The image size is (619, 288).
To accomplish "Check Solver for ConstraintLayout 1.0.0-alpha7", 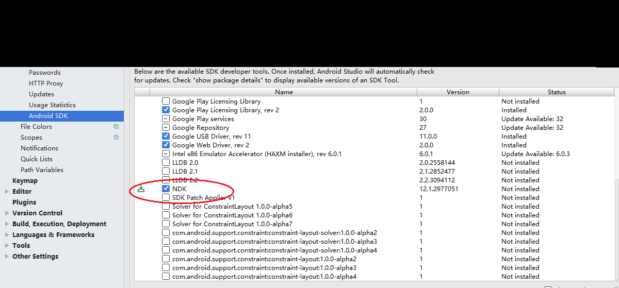I will point(166,224).
